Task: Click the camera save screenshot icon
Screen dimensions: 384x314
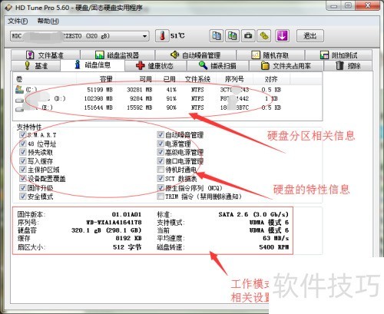Action: click(x=248, y=35)
